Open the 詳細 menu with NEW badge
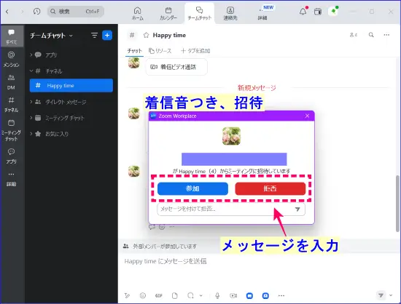 click(x=262, y=14)
